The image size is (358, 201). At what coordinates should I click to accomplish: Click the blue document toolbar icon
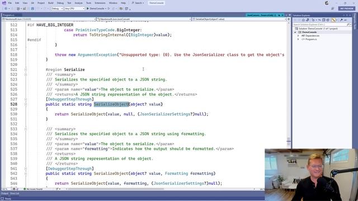32,8
